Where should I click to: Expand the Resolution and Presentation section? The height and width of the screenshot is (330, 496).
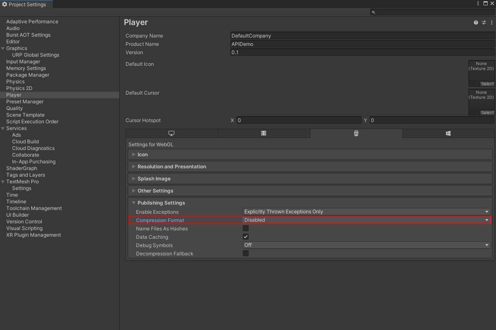point(171,167)
